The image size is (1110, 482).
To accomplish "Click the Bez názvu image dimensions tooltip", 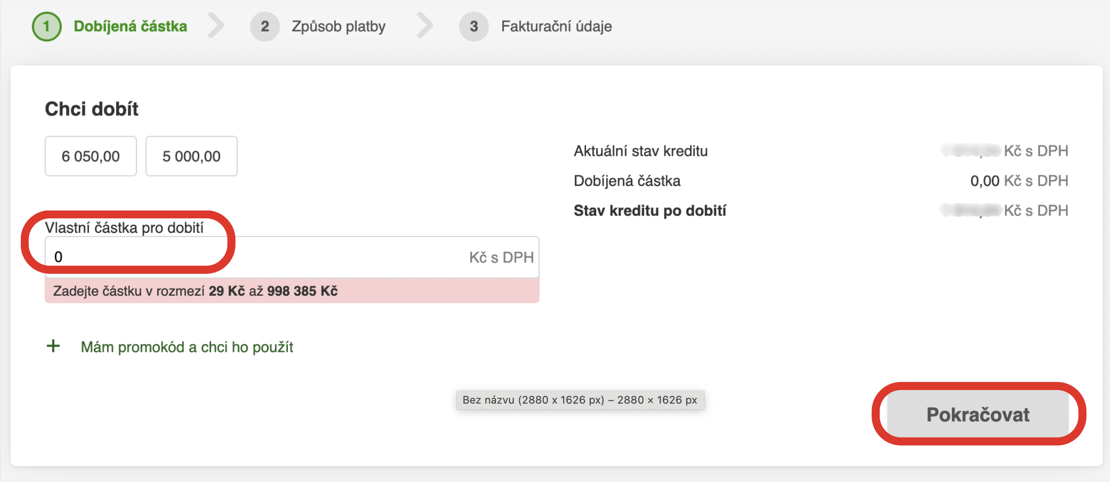I will pyautogui.click(x=580, y=400).
